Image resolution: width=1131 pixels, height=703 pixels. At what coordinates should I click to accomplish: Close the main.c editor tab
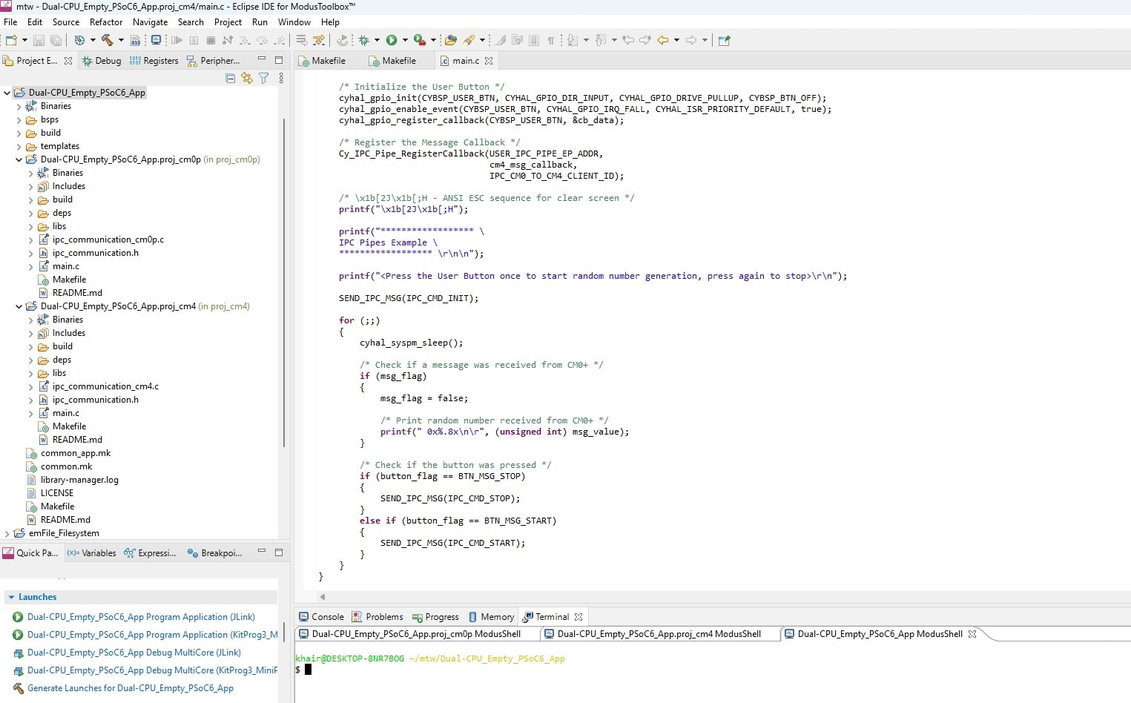489,61
